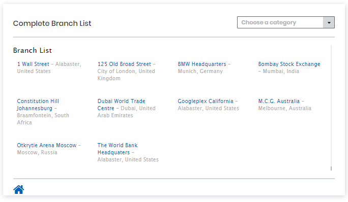Image resolution: width=348 pixels, height=202 pixels.
Task: Open Bombay Stock Exchange branch
Action: click(x=289, y=64)
